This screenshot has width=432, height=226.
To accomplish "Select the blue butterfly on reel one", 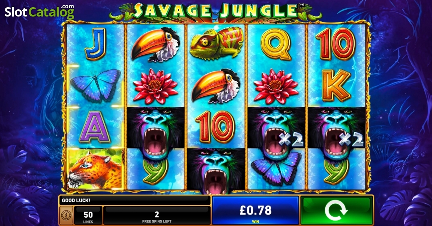I will click(x=95, y=85).
